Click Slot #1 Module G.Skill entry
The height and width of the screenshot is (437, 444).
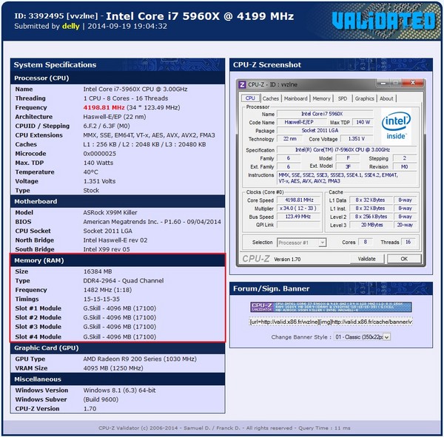coord(119,308)
